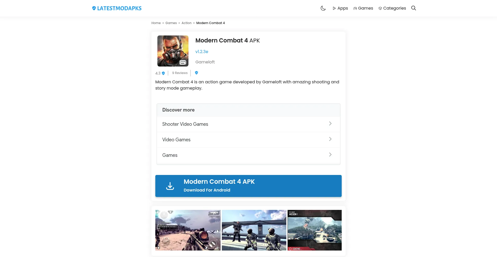
Task: Click the Modern Combat 4 APK title heading
Action: tap(228, 40)
